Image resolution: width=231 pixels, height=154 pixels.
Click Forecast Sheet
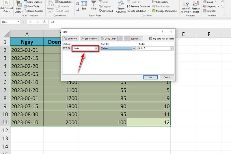(x=196, y=7)
